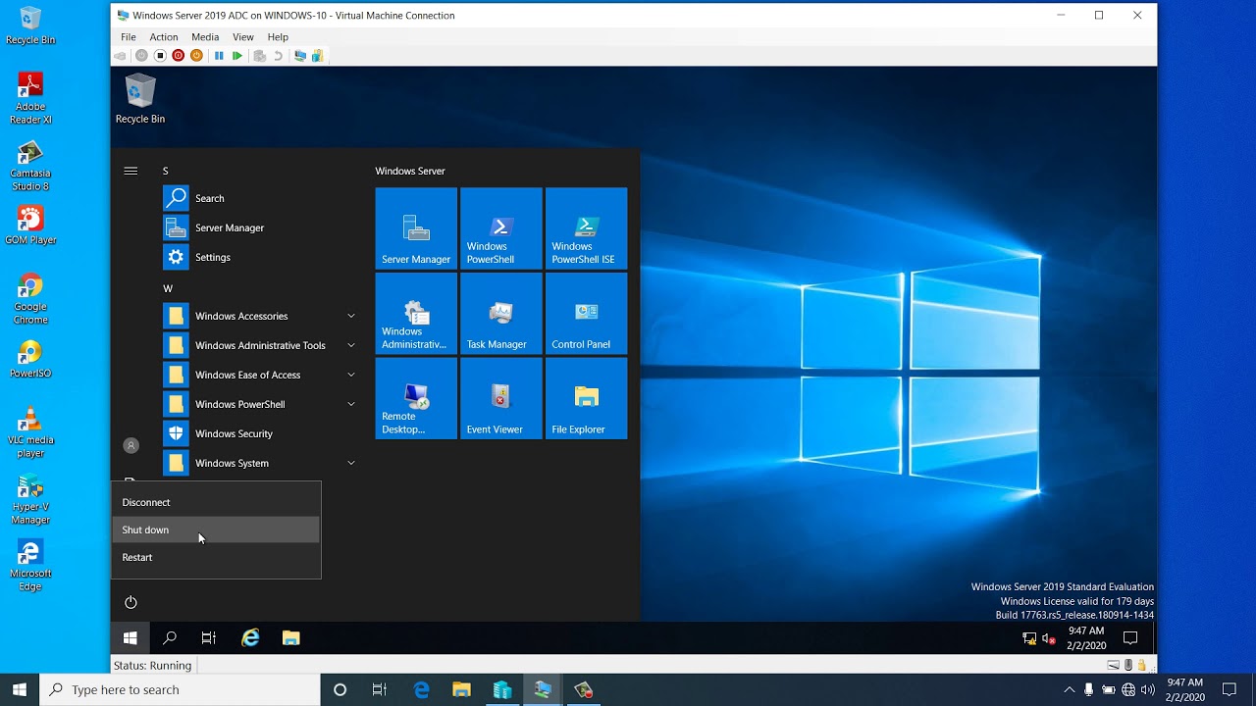
Task: Open File Explorer on VM taskbar
Action: 290,638
